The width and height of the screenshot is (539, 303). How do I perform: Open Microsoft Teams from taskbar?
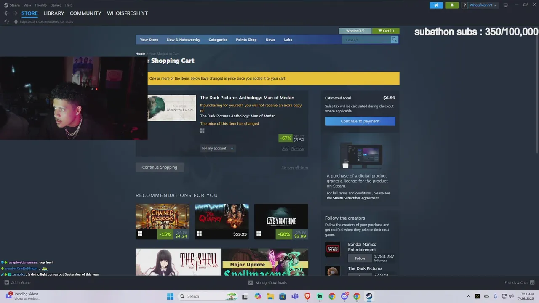[x=295, y=296]
